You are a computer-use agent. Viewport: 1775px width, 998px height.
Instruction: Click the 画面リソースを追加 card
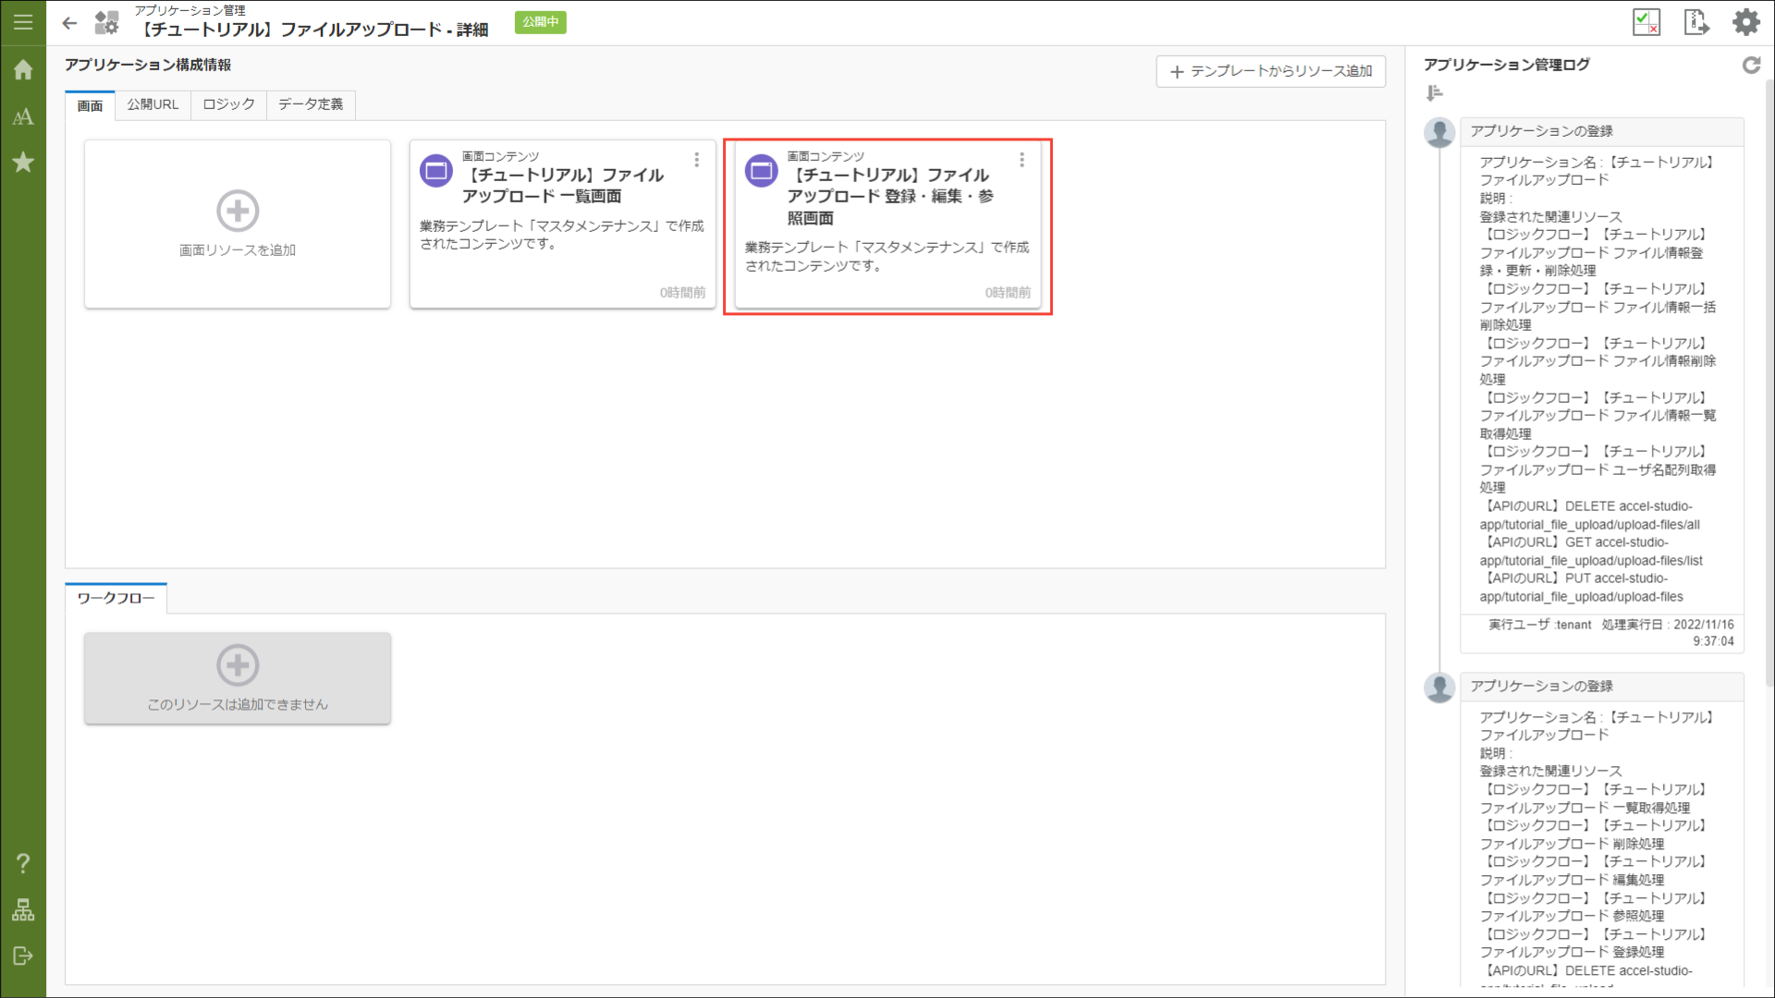pyautogui.click(x=238, y=224)
